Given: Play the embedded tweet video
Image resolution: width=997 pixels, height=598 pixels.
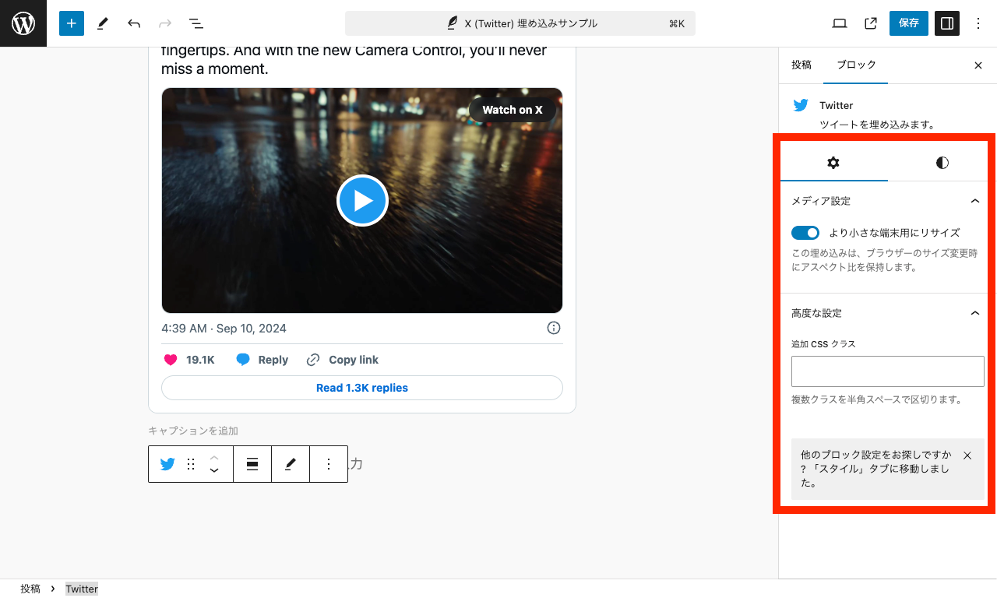Looking at the screenshot, I should 362,201.
